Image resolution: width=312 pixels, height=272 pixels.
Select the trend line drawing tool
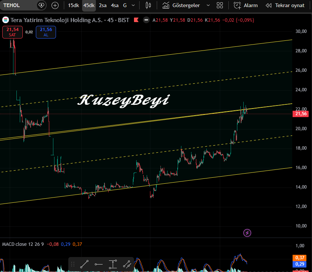point(84,265)
